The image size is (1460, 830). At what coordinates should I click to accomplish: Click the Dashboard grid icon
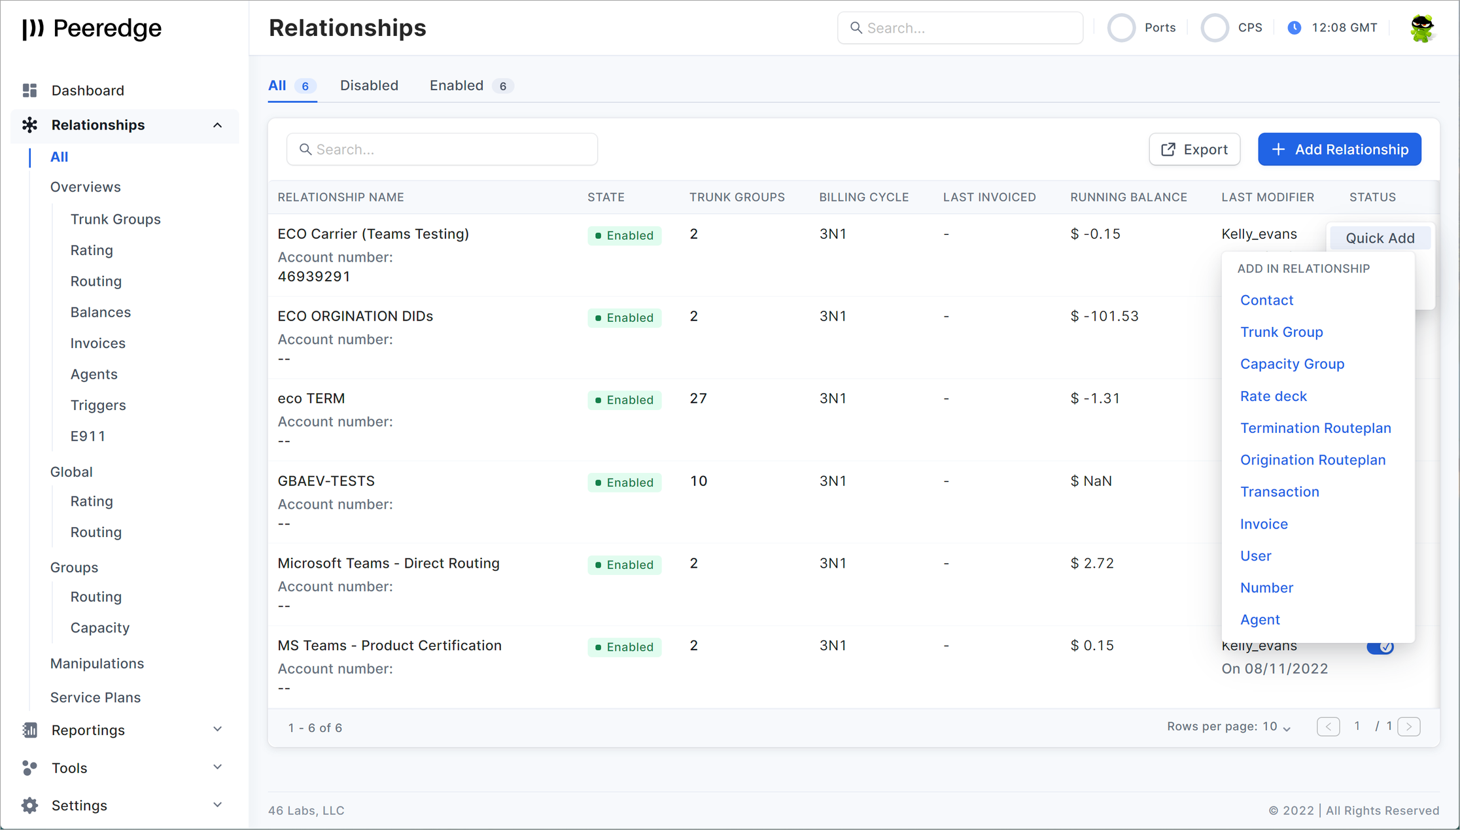(29, 90)
